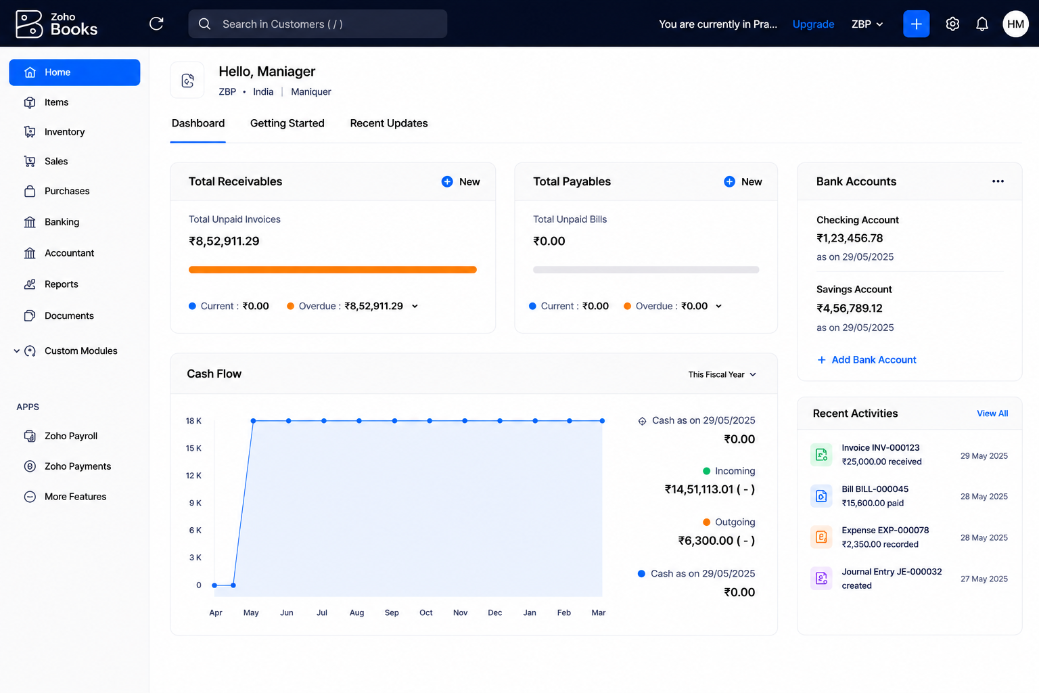Expand the receivables Overdue ₹8,52,911.29 dropdown
The image size is (1039, 693).
coord(415,306)
